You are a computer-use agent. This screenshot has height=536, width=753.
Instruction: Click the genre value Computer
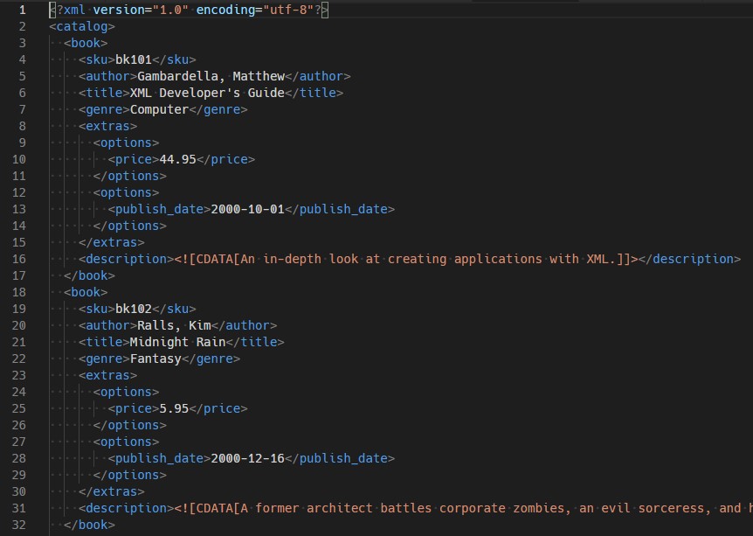(159, 109)
